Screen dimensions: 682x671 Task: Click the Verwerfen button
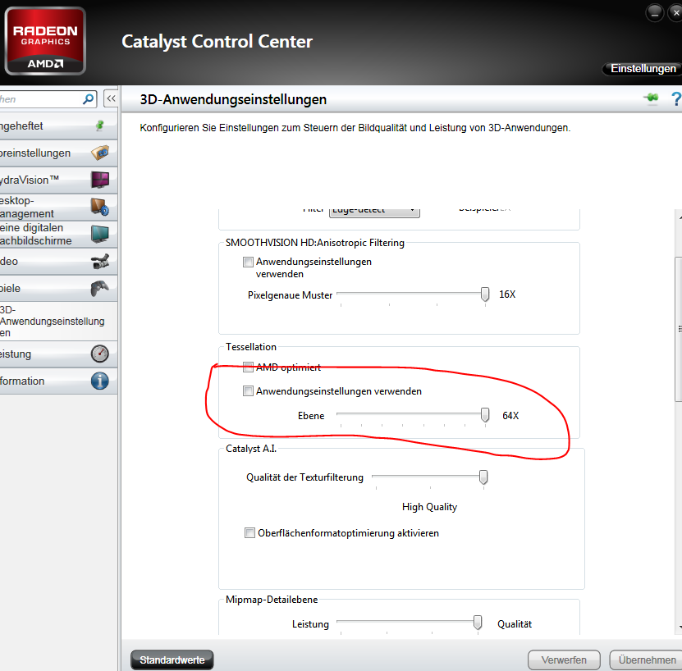(x=564, y=660)
